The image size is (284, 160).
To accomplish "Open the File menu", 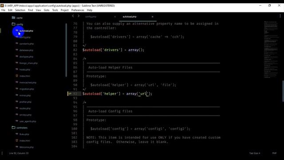I will point(4,10).
